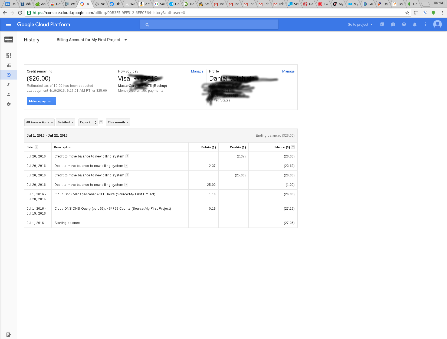447x339 pixels.
Task: Open the billing export upload icon
Action: [x=9, y=85]
